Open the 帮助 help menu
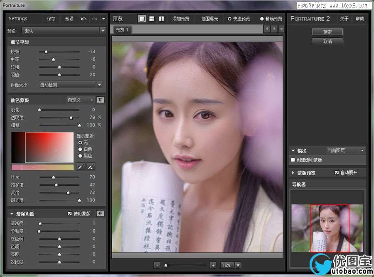This screenshot has height=277, width=374. pos(360,19)
